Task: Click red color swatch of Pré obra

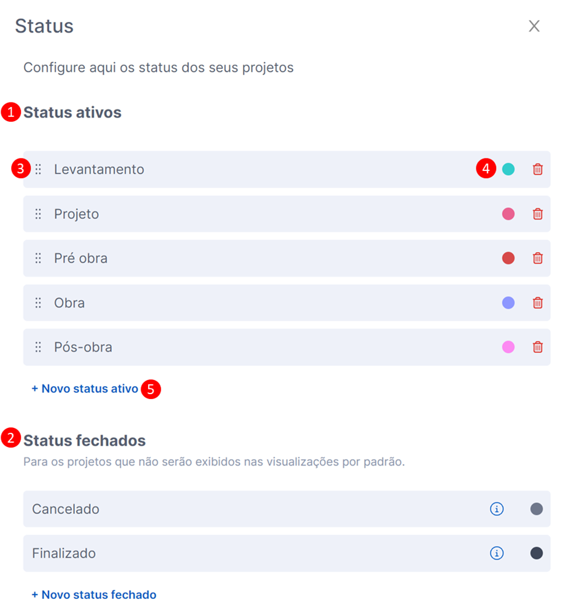Action: tap(508, 258)
